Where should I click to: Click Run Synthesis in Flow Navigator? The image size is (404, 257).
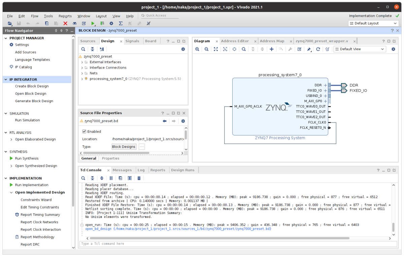27,158
